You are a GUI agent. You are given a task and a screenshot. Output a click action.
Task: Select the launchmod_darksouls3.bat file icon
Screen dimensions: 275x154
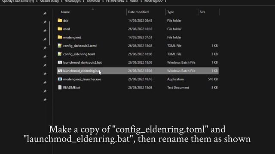(60, 62)
